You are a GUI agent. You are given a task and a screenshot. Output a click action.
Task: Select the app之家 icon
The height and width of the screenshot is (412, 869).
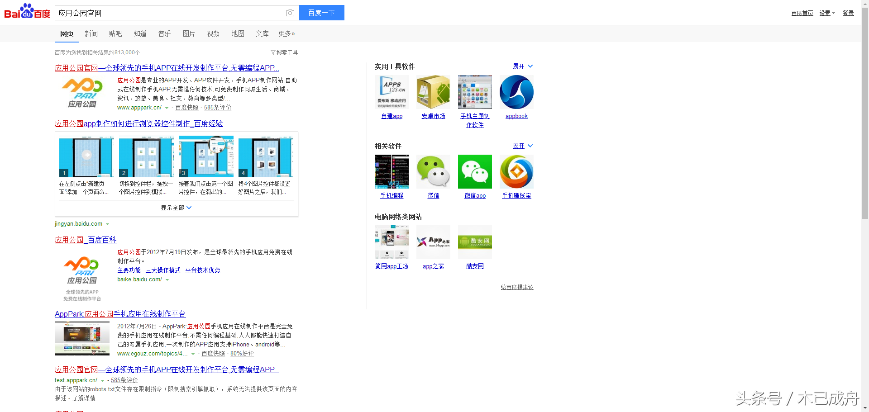tap(433, 242)
